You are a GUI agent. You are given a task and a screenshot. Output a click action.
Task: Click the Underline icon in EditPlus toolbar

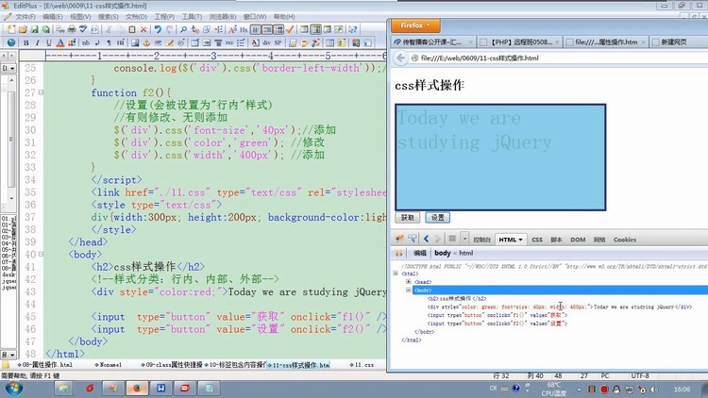[49, 42]
